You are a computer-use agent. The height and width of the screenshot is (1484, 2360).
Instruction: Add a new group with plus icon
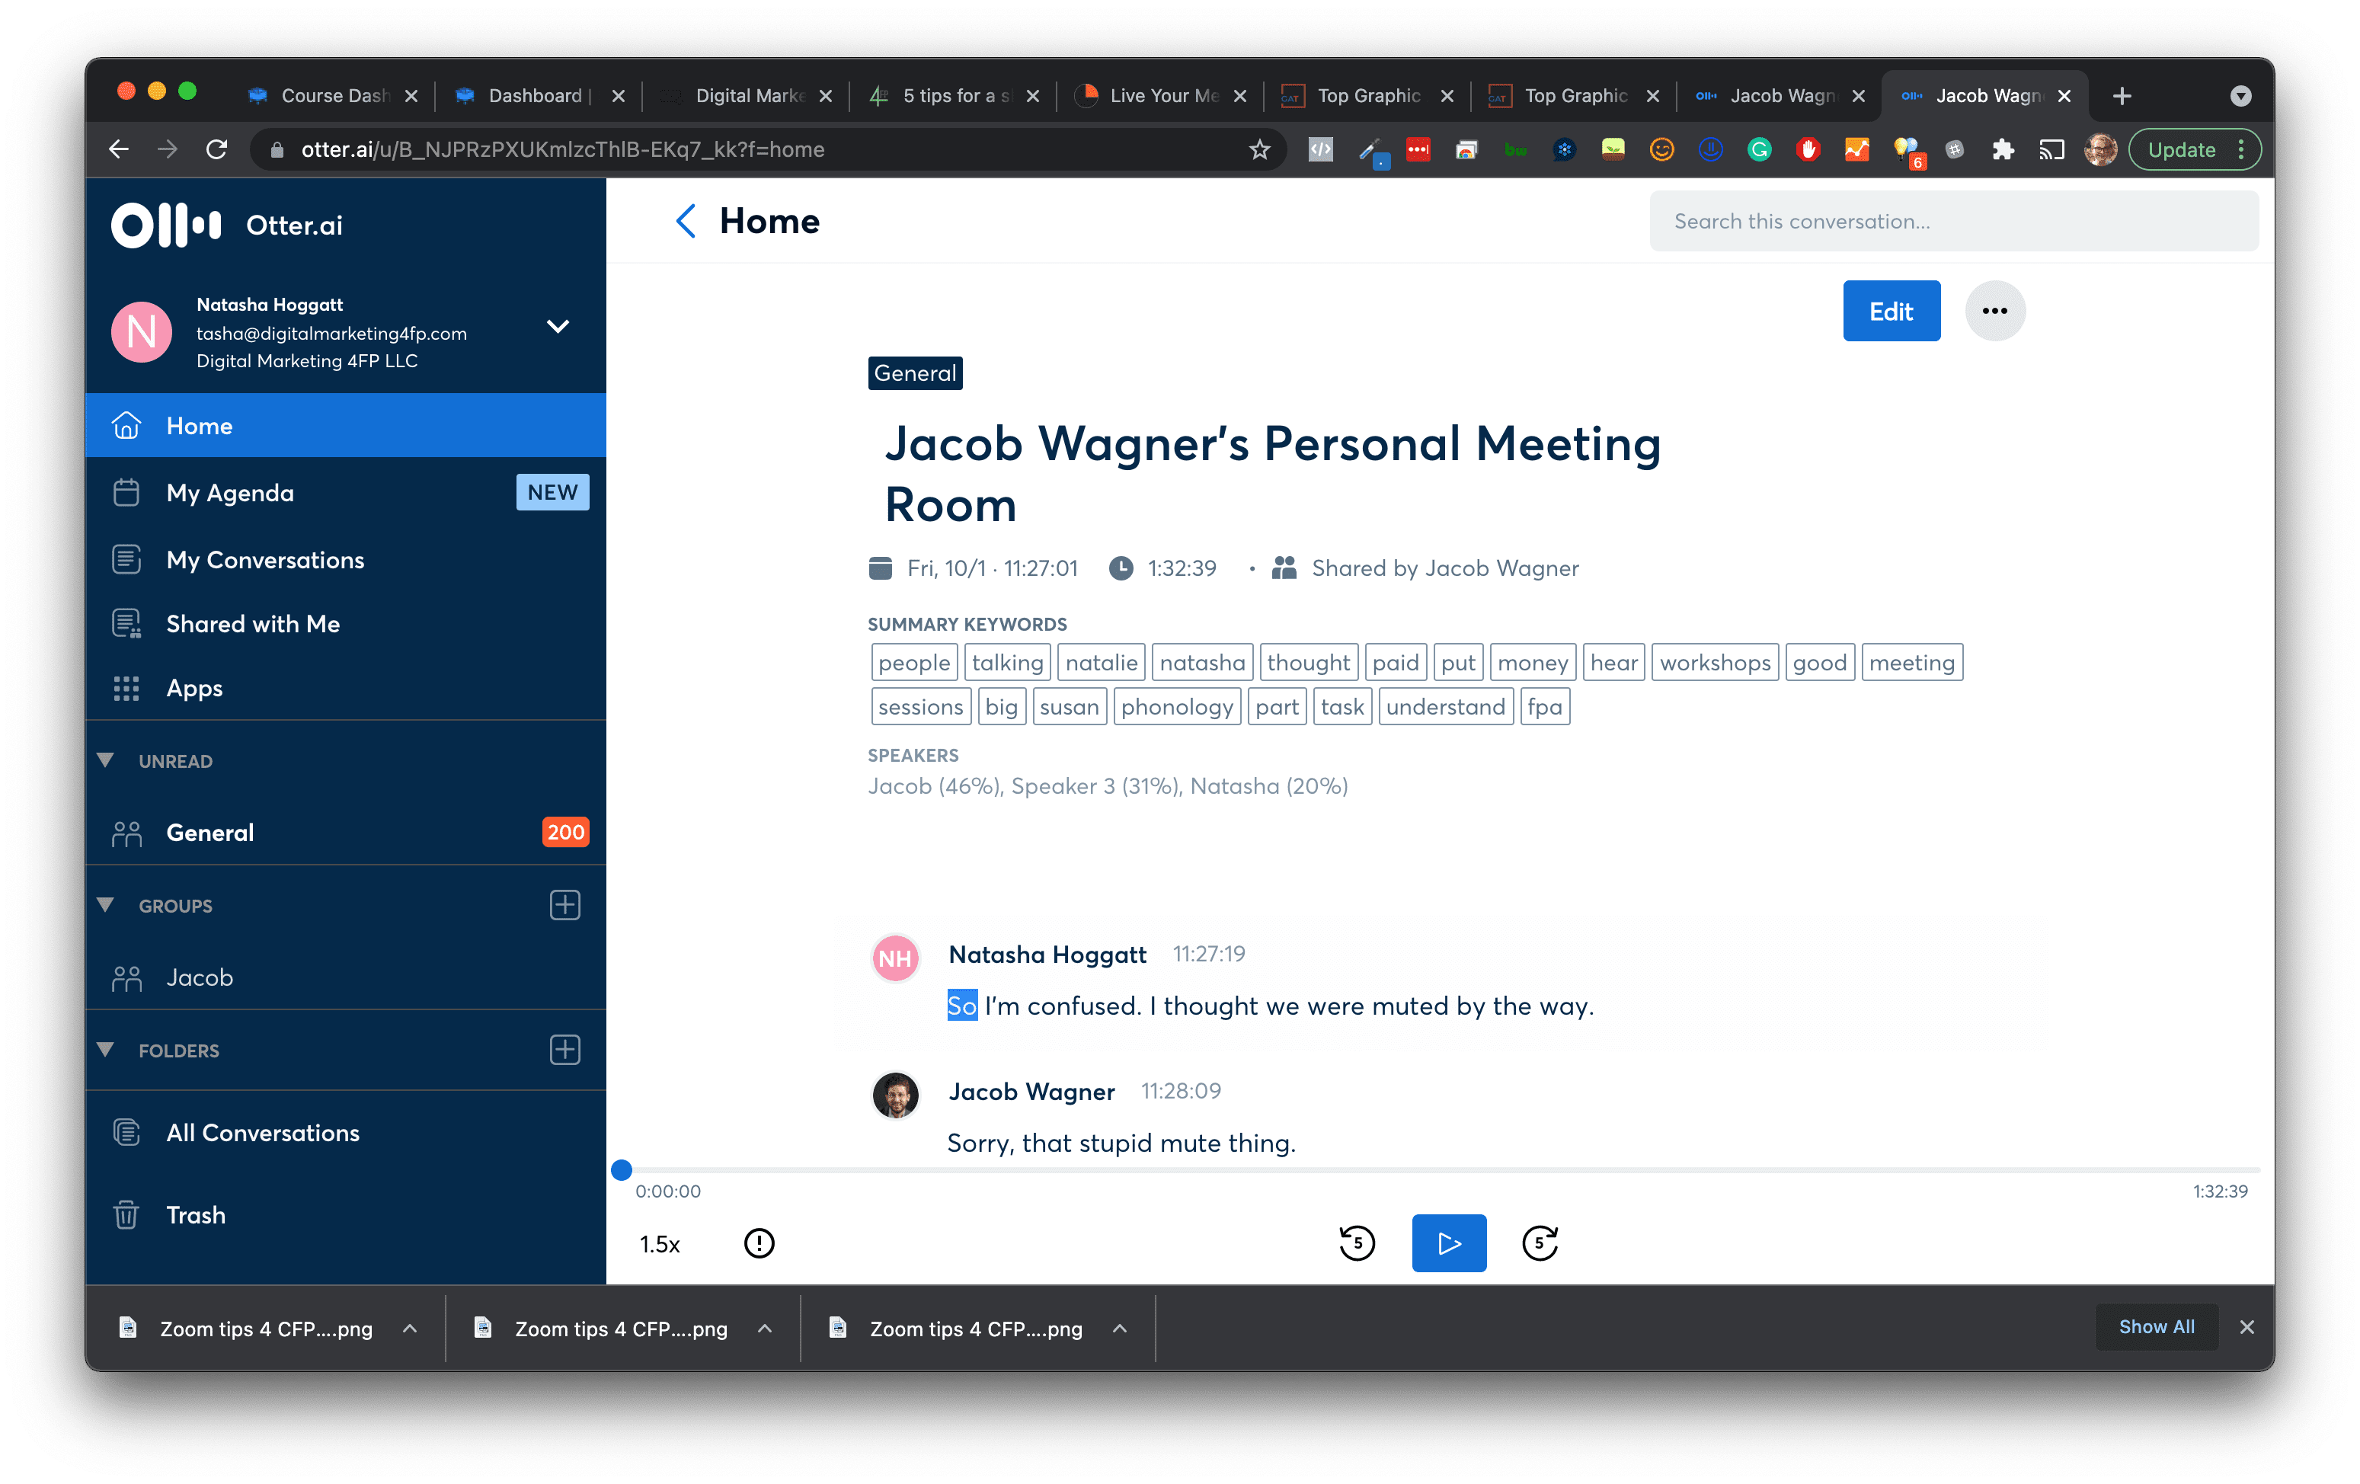(564, 905)
